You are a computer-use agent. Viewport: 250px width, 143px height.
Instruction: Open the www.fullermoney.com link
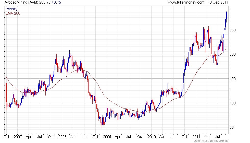(186, 2)
